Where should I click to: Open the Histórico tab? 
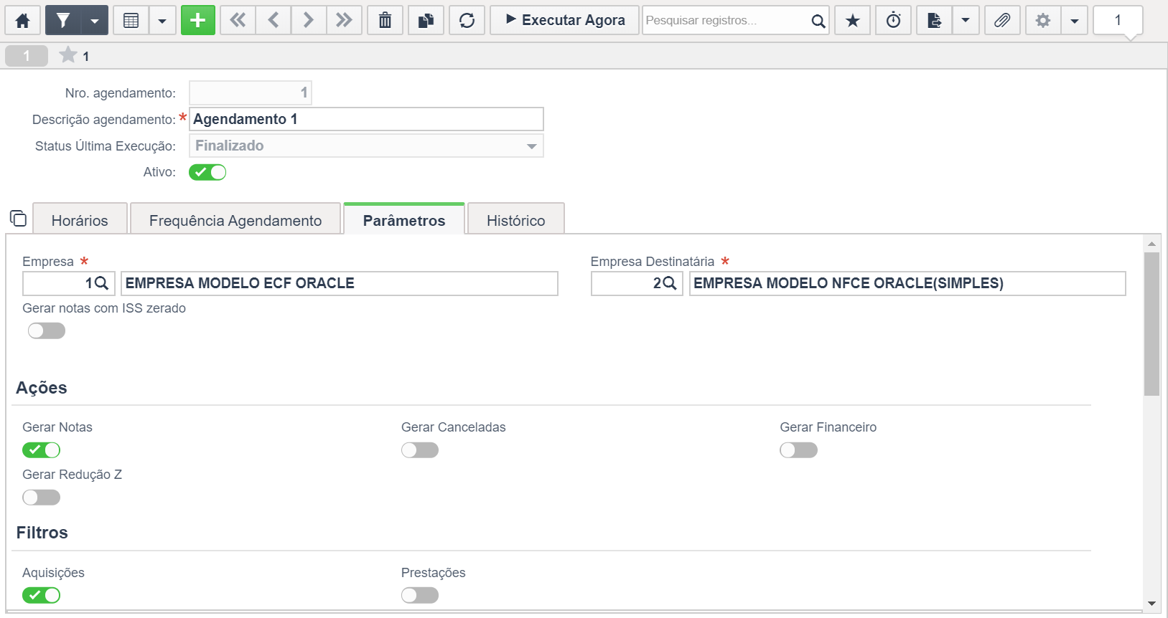coord(516,220)
